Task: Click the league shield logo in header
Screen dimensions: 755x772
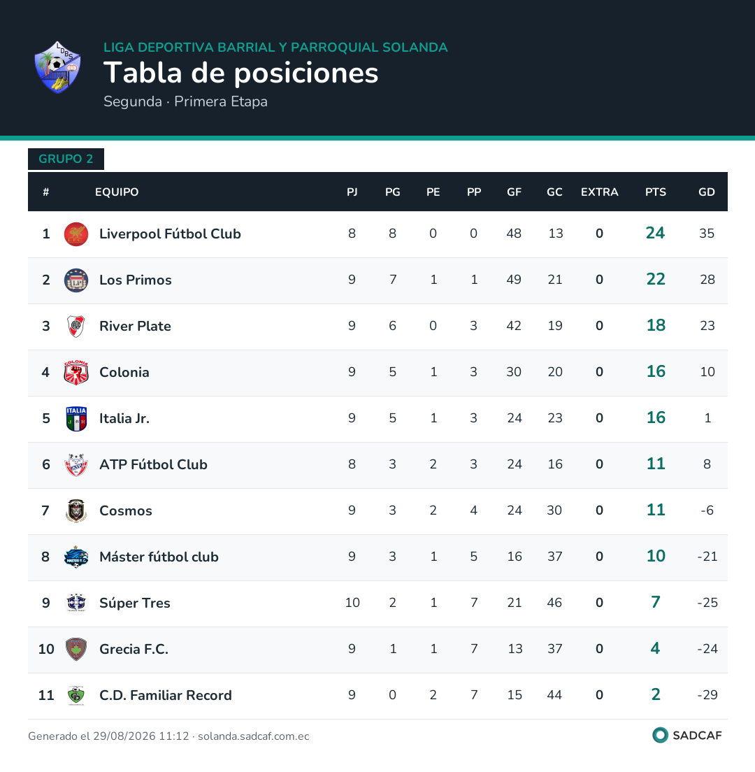Action: point(57,67)
